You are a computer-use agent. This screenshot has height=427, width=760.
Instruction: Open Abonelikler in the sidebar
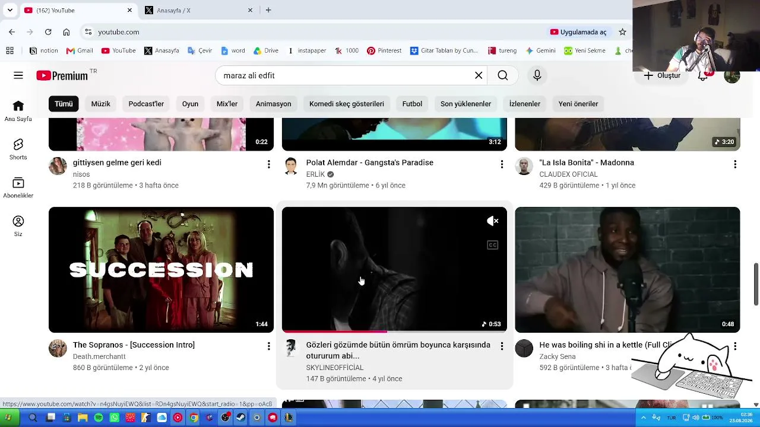tap(18, 187)
